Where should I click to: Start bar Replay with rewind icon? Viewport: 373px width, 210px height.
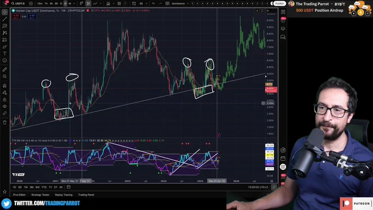tap(141, 4)
